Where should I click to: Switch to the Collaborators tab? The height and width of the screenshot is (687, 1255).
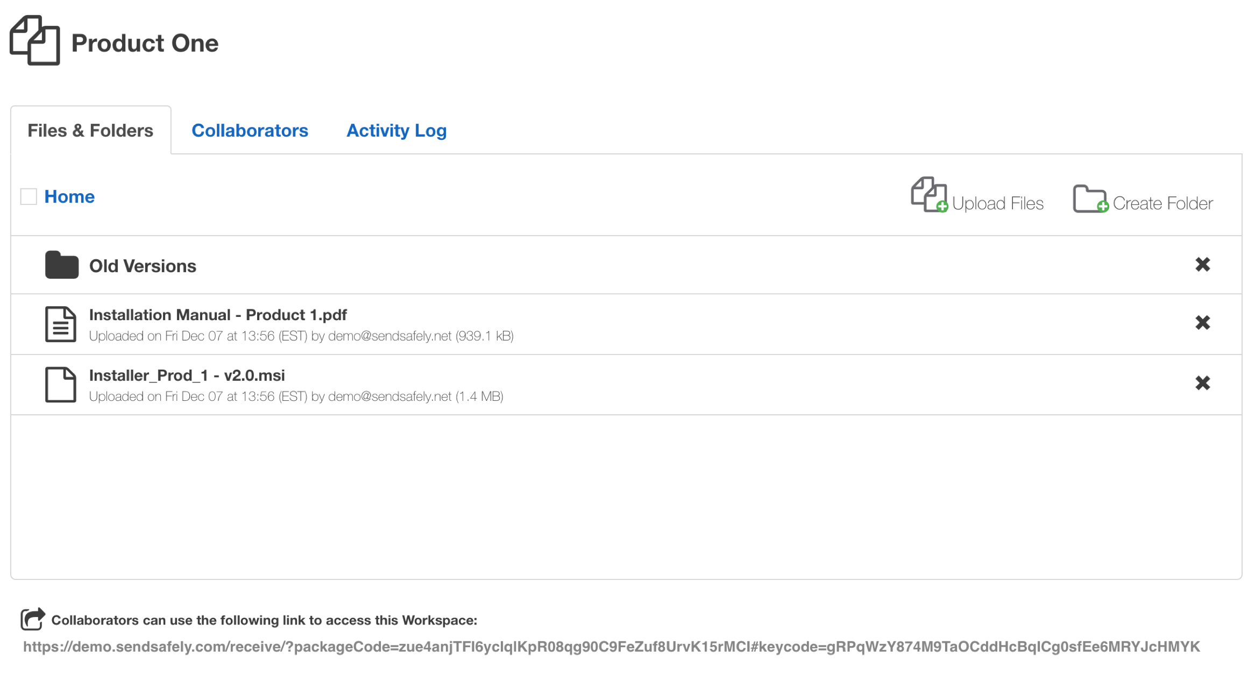pos(250,131)
